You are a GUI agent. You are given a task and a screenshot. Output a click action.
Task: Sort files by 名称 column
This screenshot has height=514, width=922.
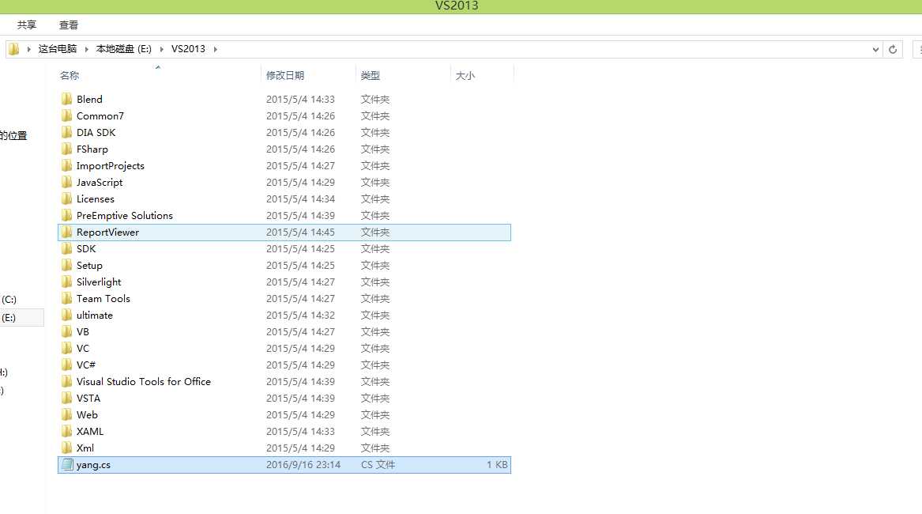70,75
